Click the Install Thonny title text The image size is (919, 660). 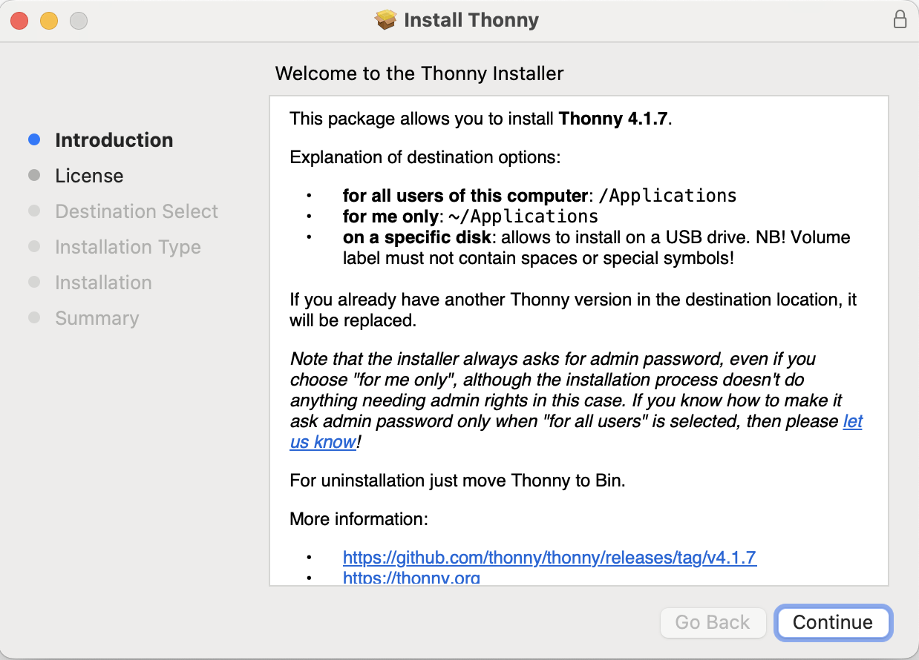[x=471, y=20]
